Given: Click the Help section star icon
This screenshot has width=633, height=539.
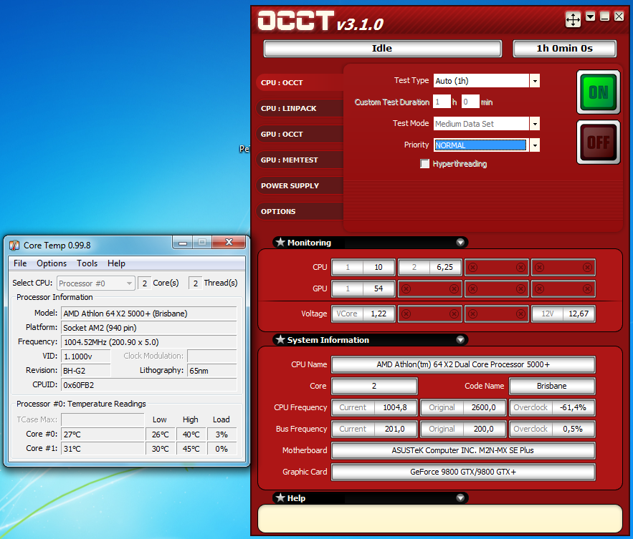Looking at the screenshot, I should click(x=280, y=497).
